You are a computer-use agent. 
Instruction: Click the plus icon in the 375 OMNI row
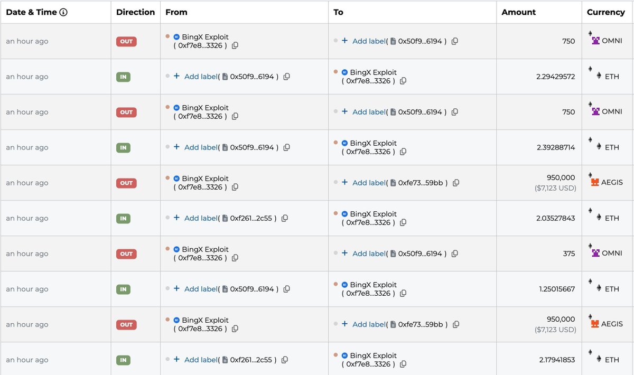pos(344,253)
